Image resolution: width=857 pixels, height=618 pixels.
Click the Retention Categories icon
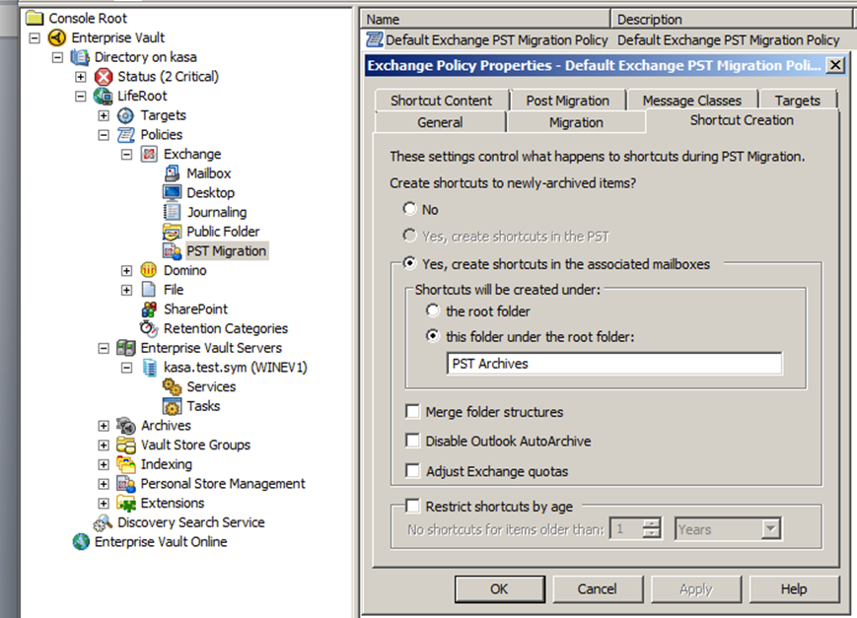pos(149,328)
